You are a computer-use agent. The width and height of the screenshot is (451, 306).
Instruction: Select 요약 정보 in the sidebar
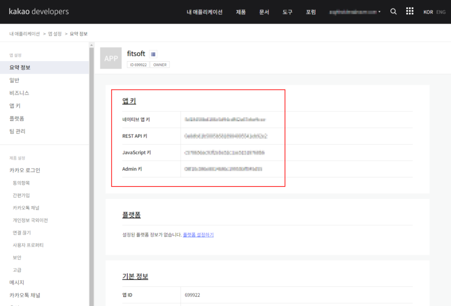pyautogui.click(x=44, y=68)
